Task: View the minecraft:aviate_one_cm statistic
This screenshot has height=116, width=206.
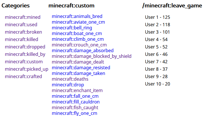Action: [x=78, y=22]
